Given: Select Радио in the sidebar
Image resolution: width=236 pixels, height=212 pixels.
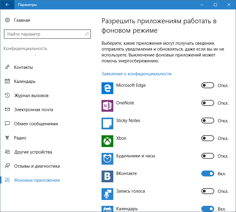Looking at the screenshot, I should [x=20, y=138].
